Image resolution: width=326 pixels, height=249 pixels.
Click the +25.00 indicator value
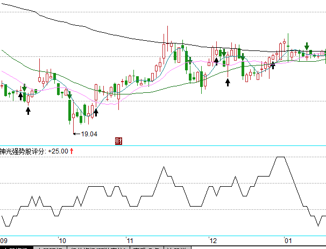58,151
